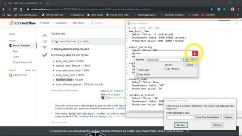Image resolution: width=242 pixels, height=136 pixels.
Task: Click the share link under the answer
Action: pyautogui.click(x=54, y=90)
